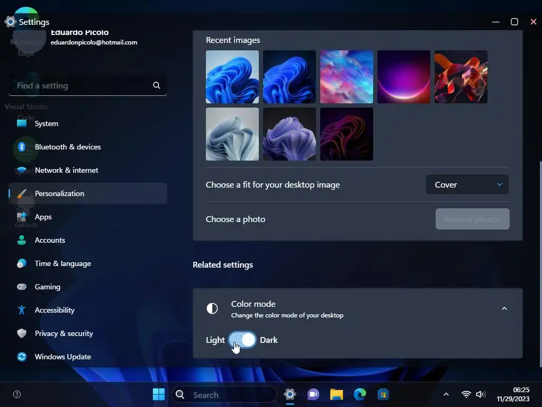
Task: Click the Dark label beside the toggle
Action: (268, 340)
